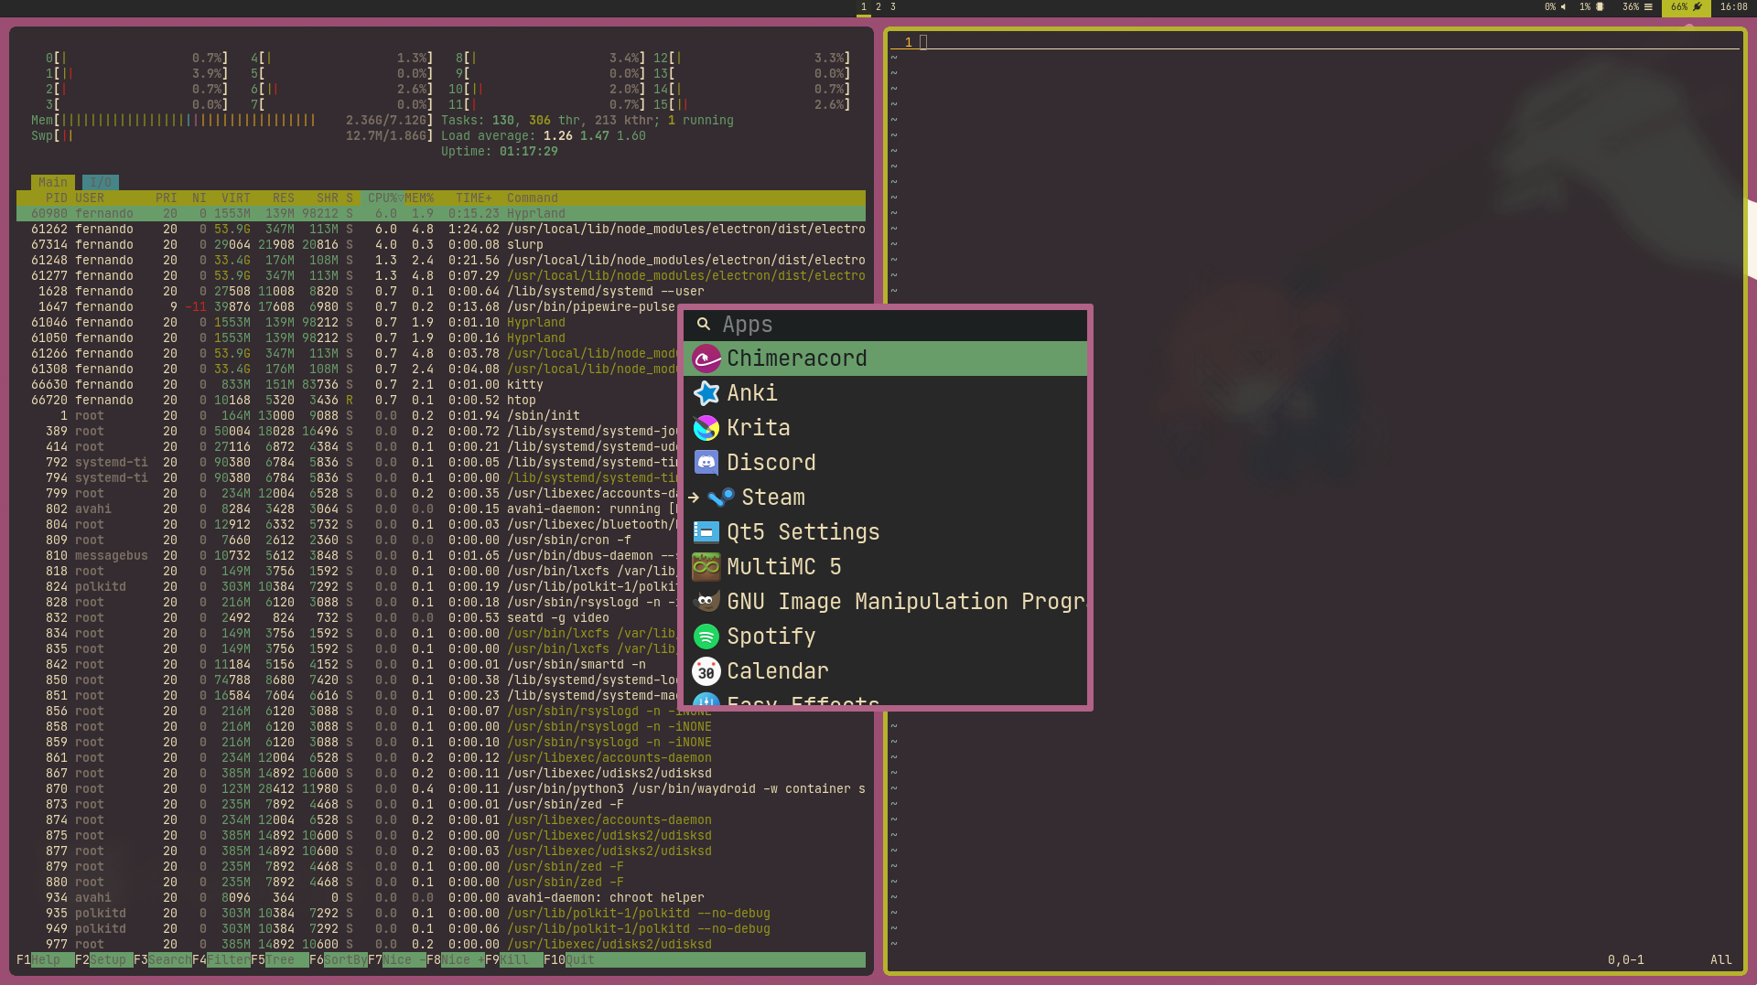Click F3 Search in htop footer

tap(163, 960)
